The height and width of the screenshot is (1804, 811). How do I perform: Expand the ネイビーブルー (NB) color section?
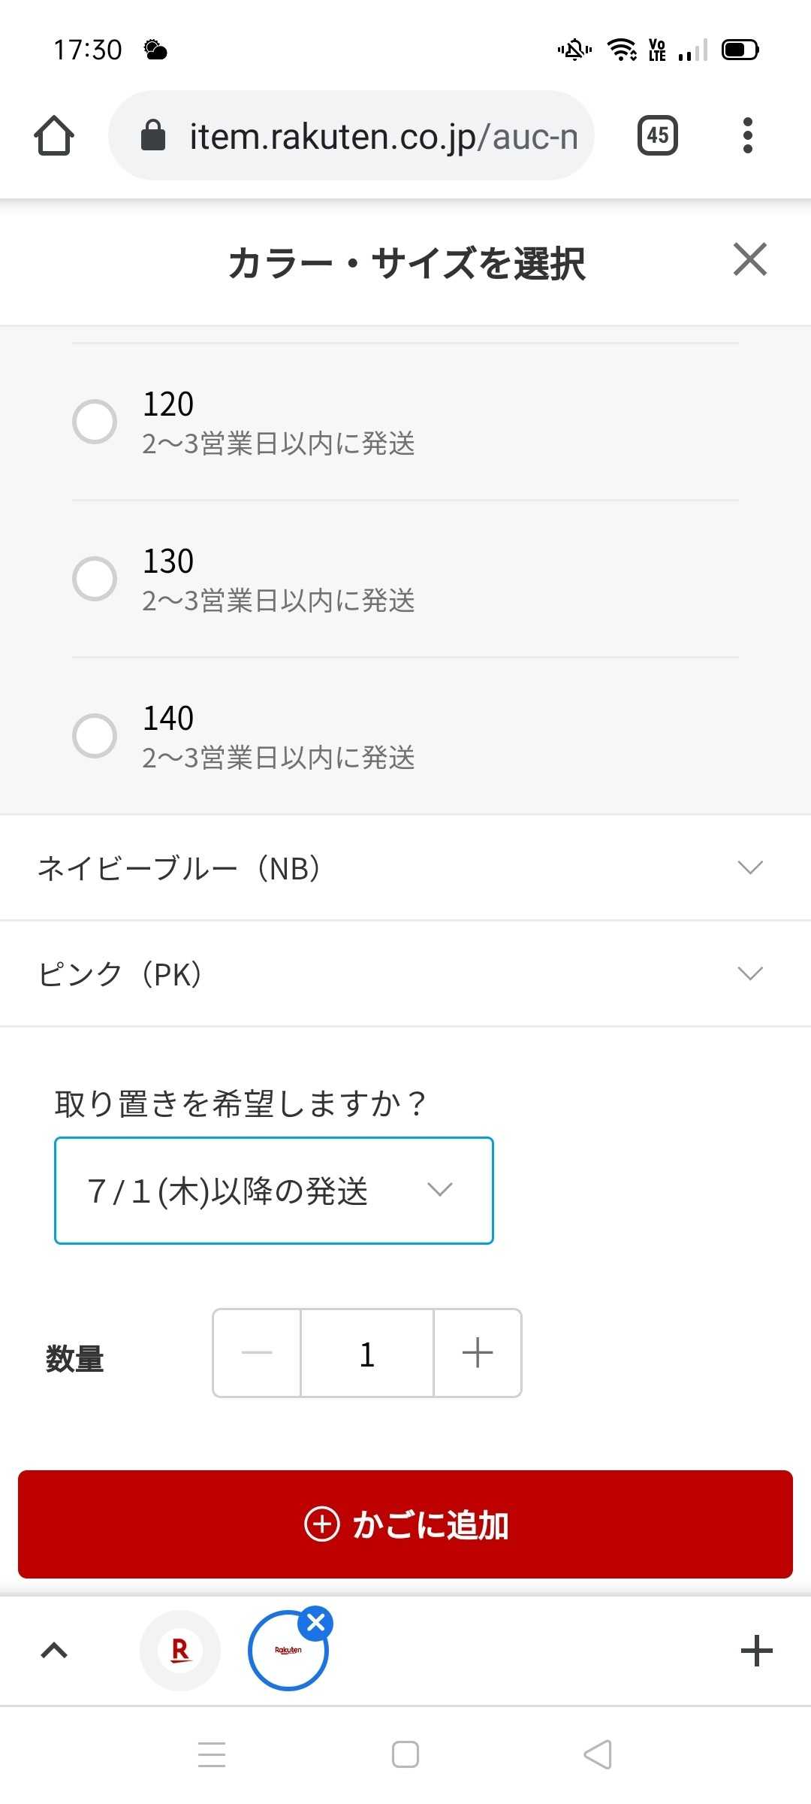pos(405,867)
